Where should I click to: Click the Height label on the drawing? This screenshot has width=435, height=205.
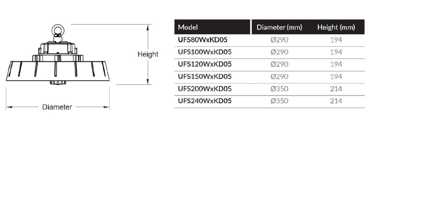[x=148, y=55]
